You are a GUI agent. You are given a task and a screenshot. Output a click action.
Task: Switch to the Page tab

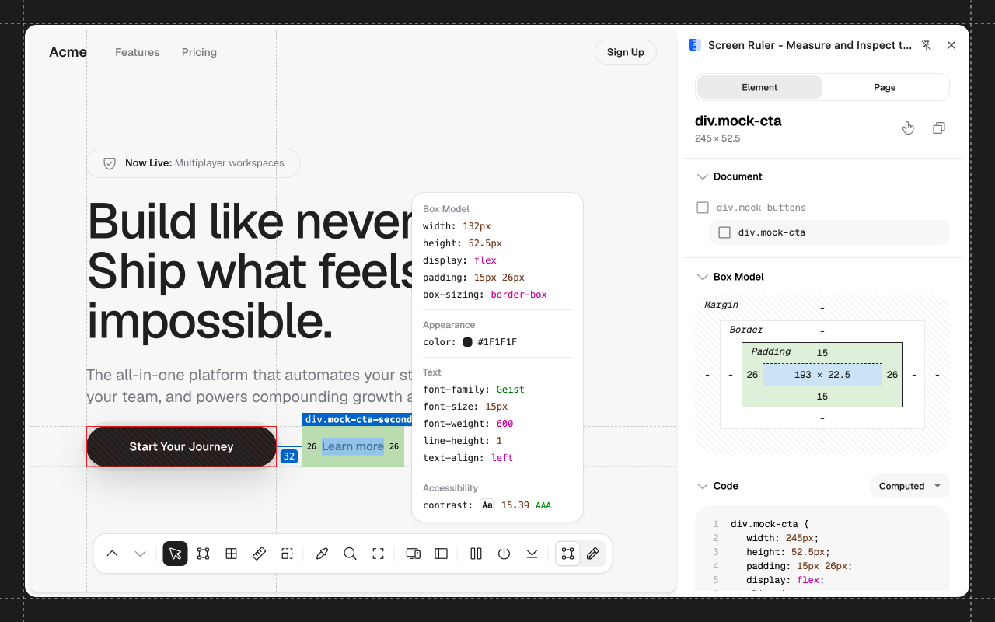click(885, 87)
